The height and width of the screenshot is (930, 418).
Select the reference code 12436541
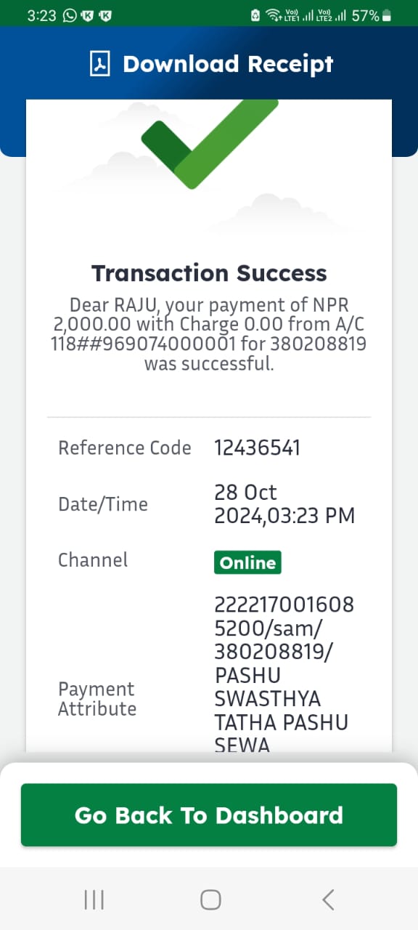point(257,448)
